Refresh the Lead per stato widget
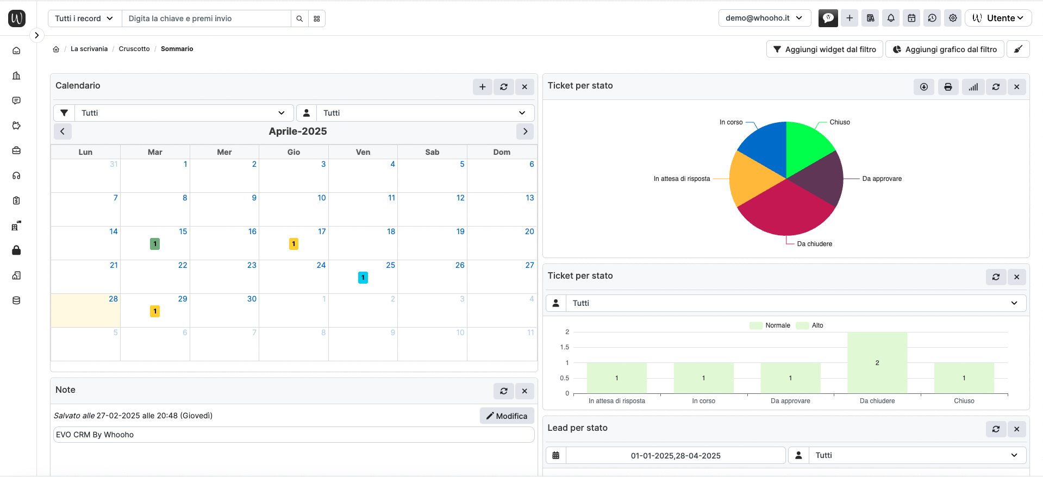 pyautogui.click(x=996, y=429)
